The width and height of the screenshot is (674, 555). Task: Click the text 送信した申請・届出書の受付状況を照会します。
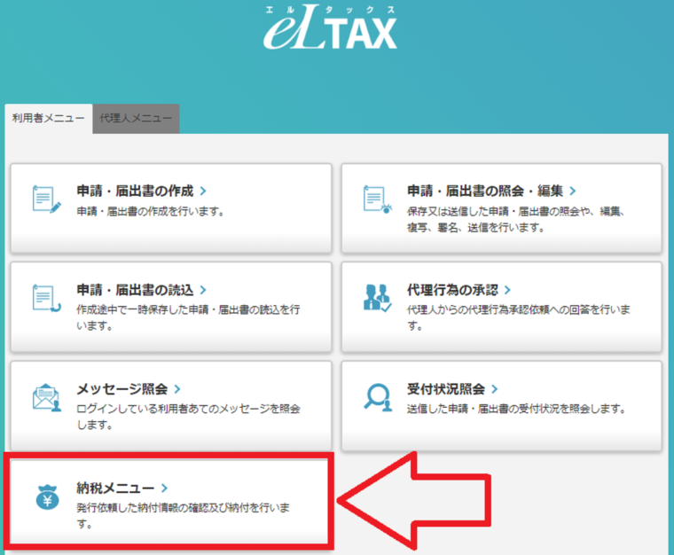pos(517,409)
